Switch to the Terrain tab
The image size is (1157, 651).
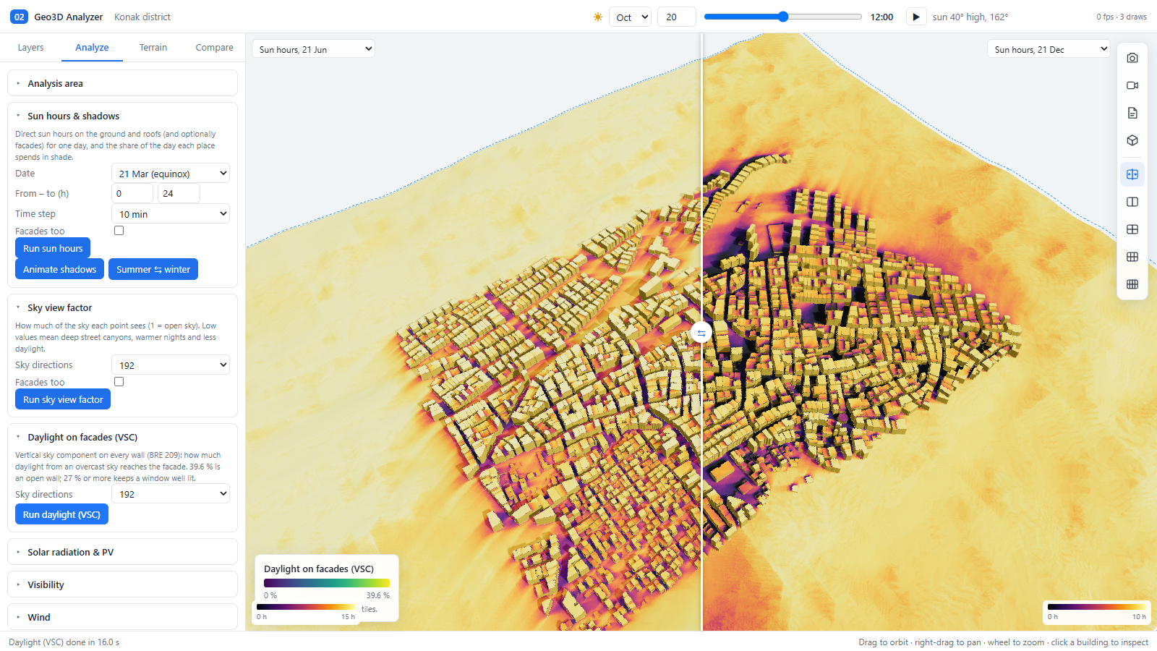click(153, 48)
